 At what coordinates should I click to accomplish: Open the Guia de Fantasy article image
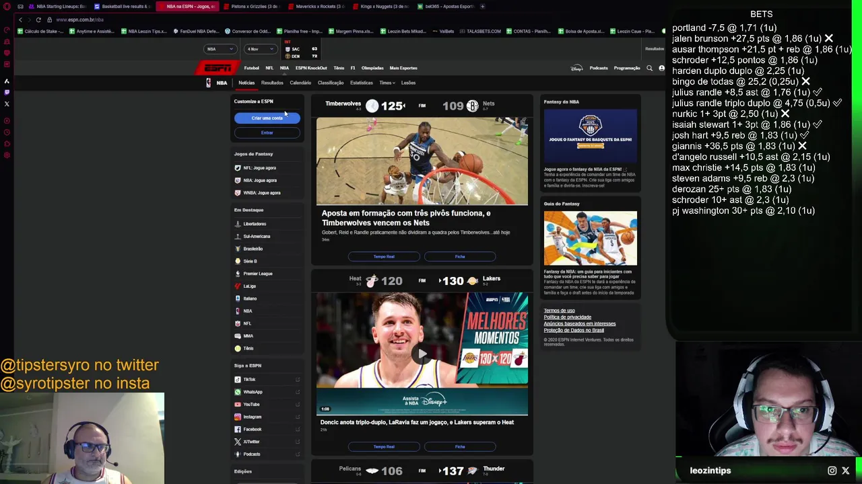tap(591, 239)
